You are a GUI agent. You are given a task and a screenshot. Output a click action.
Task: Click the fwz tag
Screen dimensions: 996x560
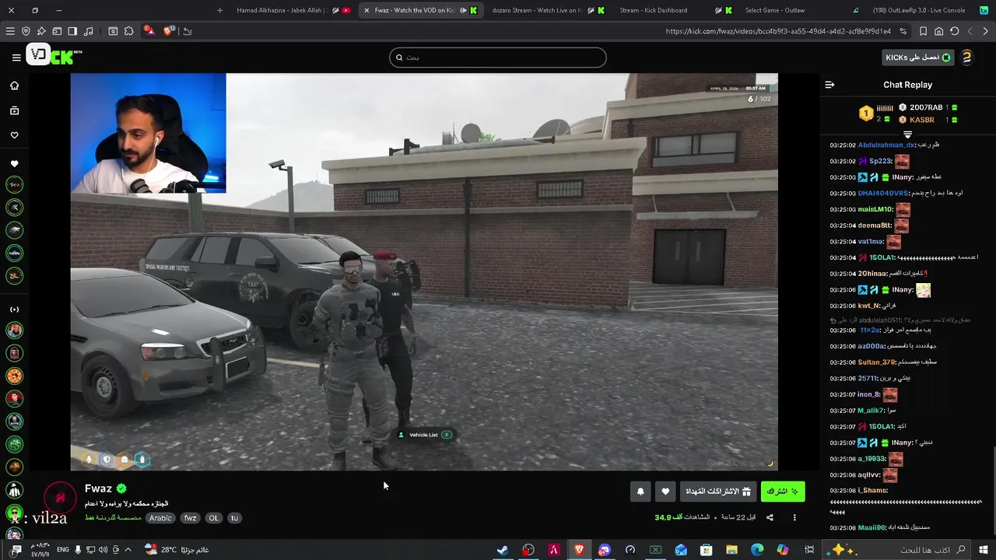pos(190,518)
